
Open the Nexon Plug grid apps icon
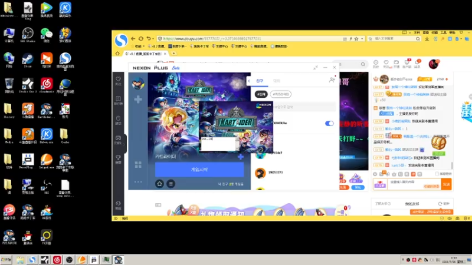(x=138, y=164)
